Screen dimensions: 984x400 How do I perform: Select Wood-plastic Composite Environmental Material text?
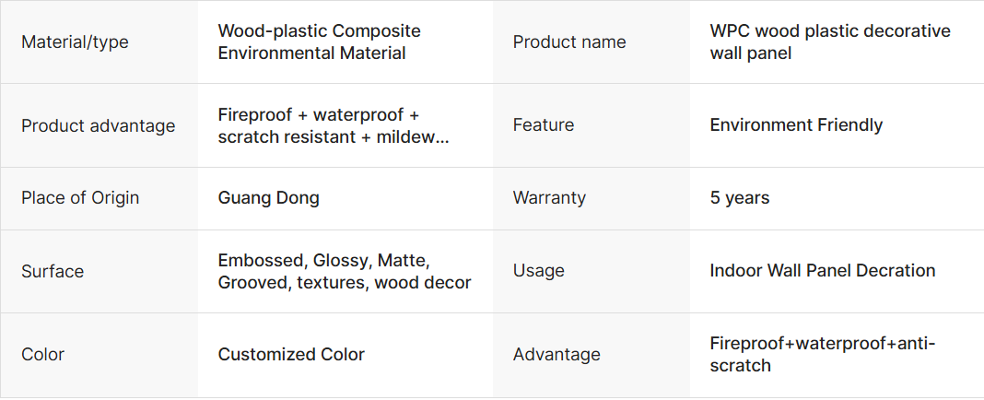(x=319, y=42)
